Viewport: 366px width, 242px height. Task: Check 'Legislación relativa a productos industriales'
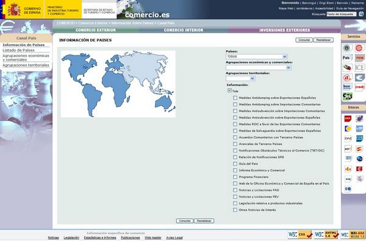coord(235,204)
